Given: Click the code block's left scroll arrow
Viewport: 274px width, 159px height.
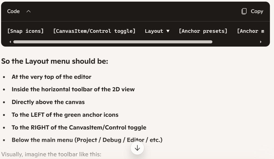Looking at the screenshot, I should point(11,42).
